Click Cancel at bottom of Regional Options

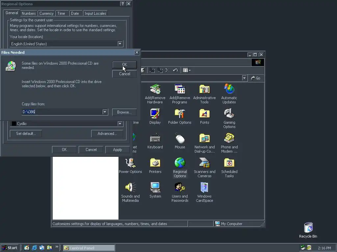pos(91,150)
